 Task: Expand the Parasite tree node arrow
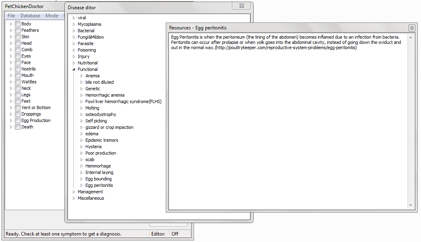tap(74, 43)
